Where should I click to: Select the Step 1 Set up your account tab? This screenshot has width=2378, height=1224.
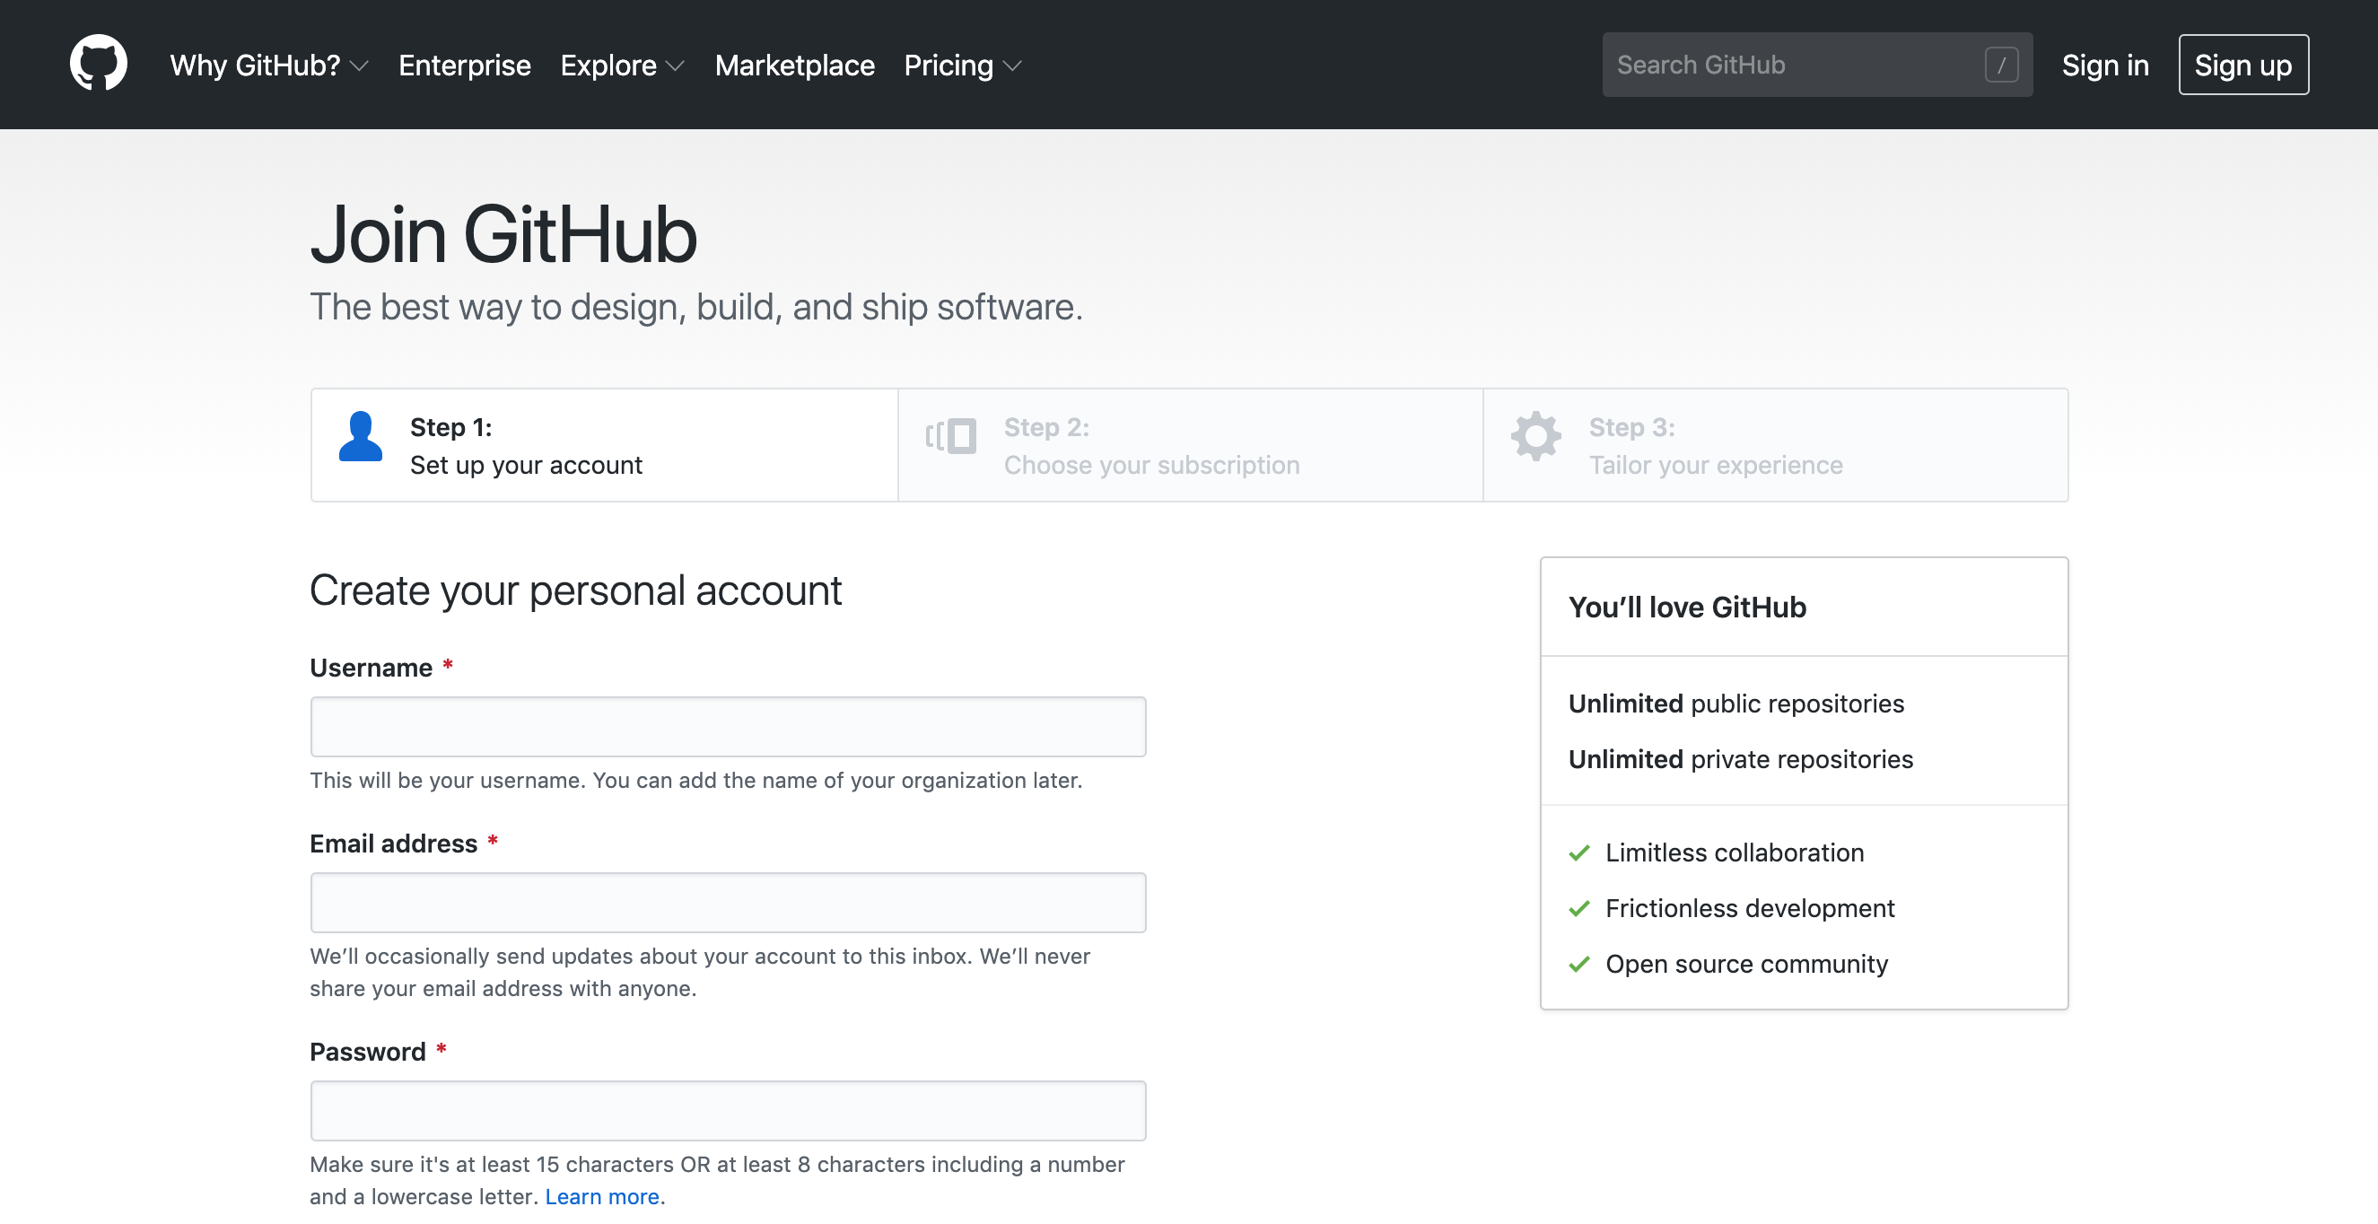[x=604, y=445]
